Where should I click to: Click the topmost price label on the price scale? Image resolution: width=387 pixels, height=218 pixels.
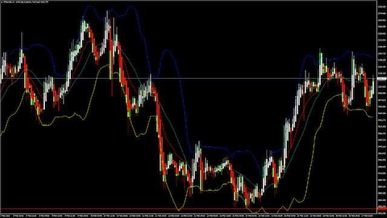pos(382,7)
